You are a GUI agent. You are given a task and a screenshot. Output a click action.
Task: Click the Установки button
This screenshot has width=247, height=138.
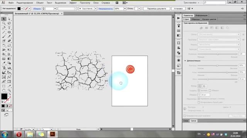coord(178,8)
